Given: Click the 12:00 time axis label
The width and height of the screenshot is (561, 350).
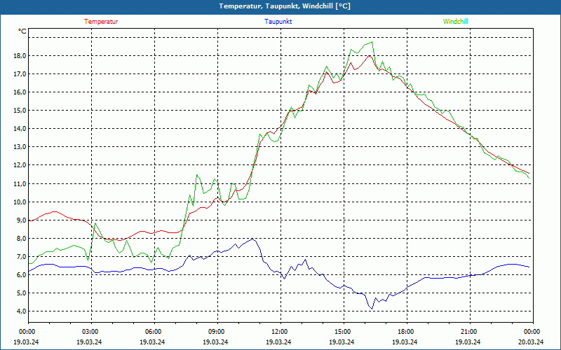Looking at the screenshot, I should [x=280, y=332].
